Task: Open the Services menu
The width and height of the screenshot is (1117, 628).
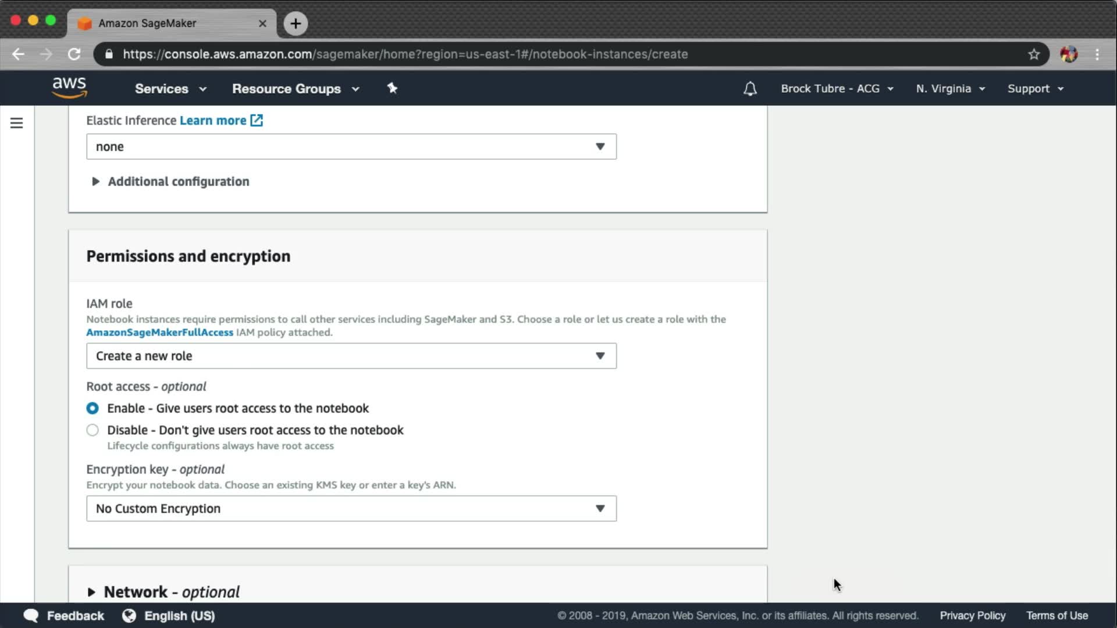Action: (170, 88)
